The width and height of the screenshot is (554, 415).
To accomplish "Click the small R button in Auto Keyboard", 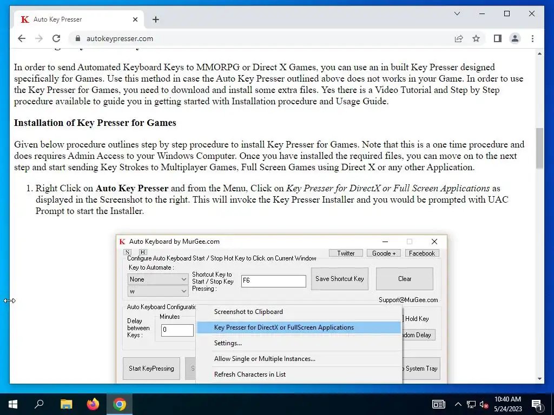I will coord(143,252).
